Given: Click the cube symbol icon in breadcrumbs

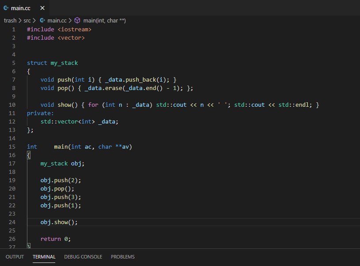Looking at the screenshot, I should coord(77,21).
